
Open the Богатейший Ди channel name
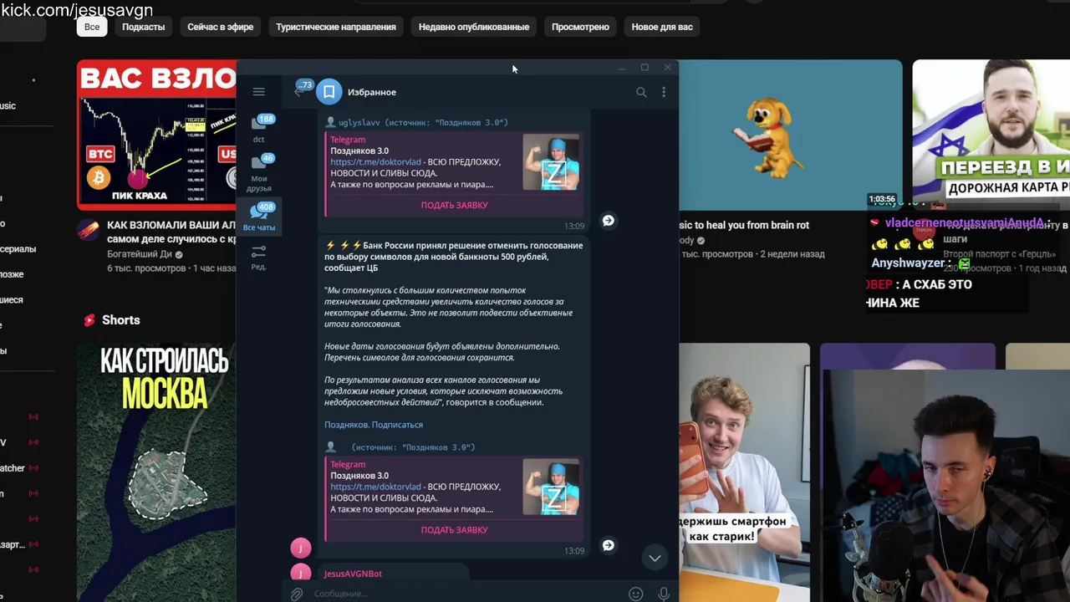coord(140,254)
